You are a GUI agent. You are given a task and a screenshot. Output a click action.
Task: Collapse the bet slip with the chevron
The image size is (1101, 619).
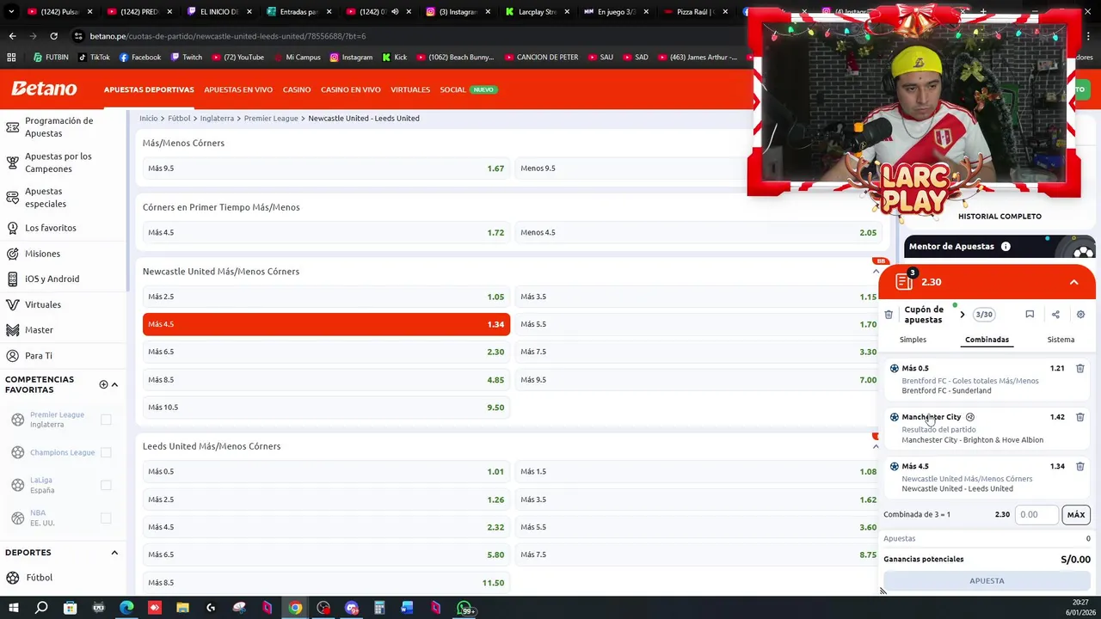click(1073, 282)
